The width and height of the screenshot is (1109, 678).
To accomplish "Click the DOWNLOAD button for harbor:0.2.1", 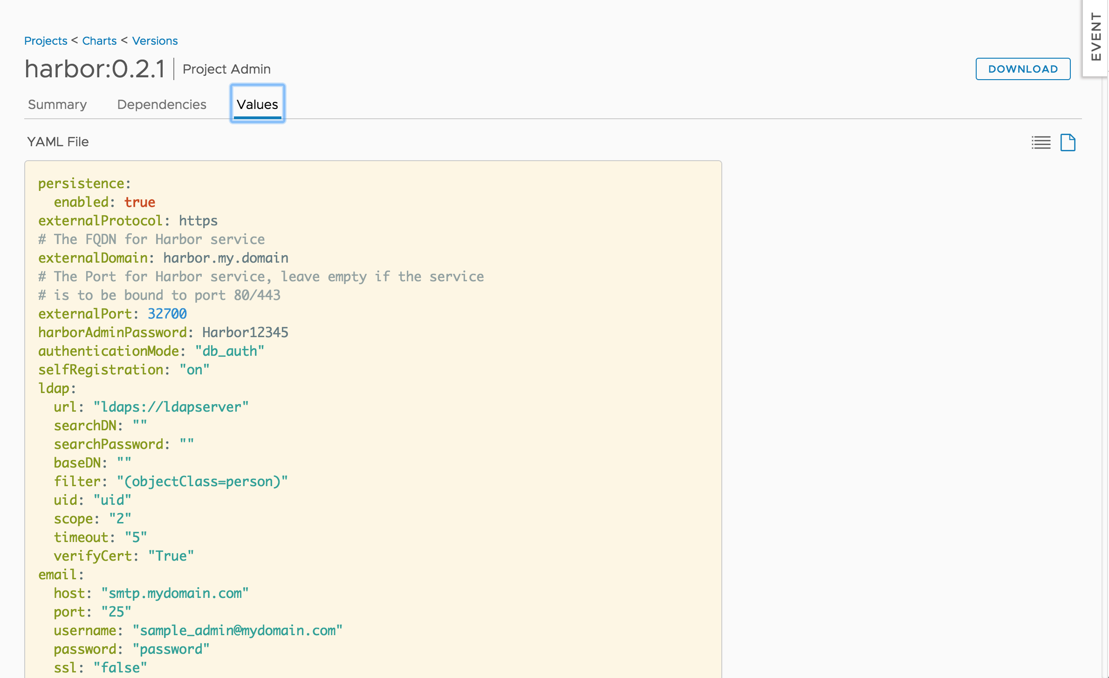I will click(x=1023, y=69).
